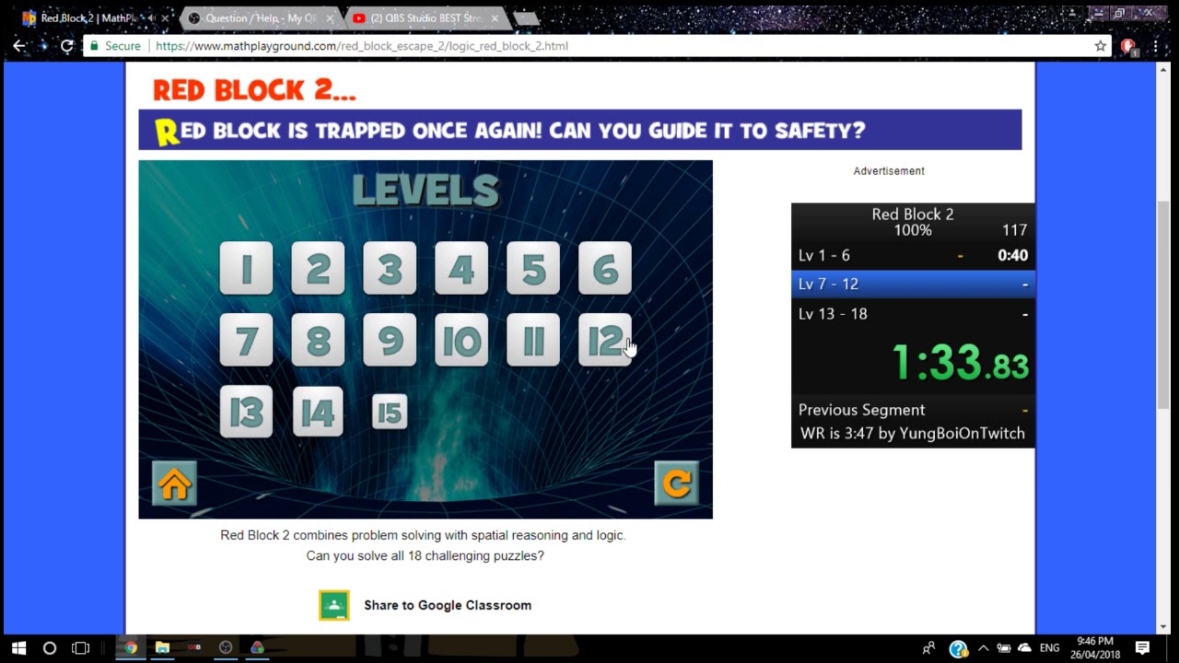Screen dimensions: 1179x663
Task: Go to the game home screen
Action: click(x=174, y=483)
